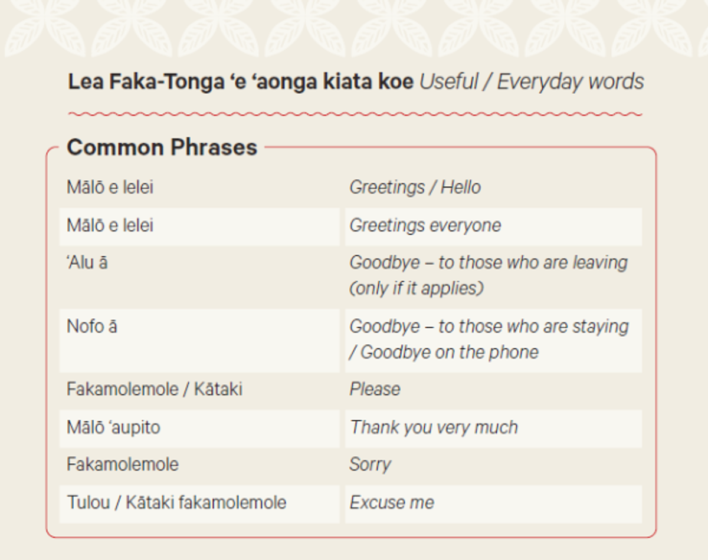Click the 'Thank you very much' translation
The height and width of the screenshot is (560, 708).
(x=434, y=427)
